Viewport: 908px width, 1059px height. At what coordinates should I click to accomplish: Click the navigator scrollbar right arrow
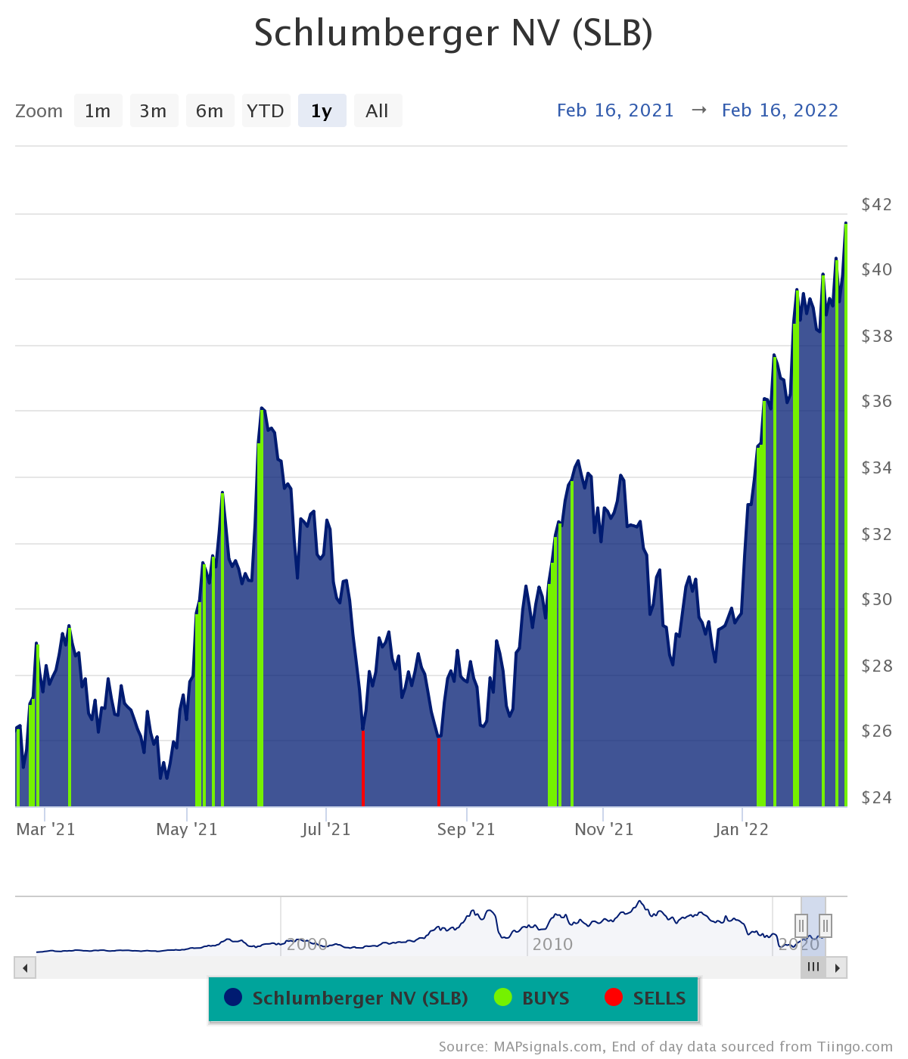837,967
